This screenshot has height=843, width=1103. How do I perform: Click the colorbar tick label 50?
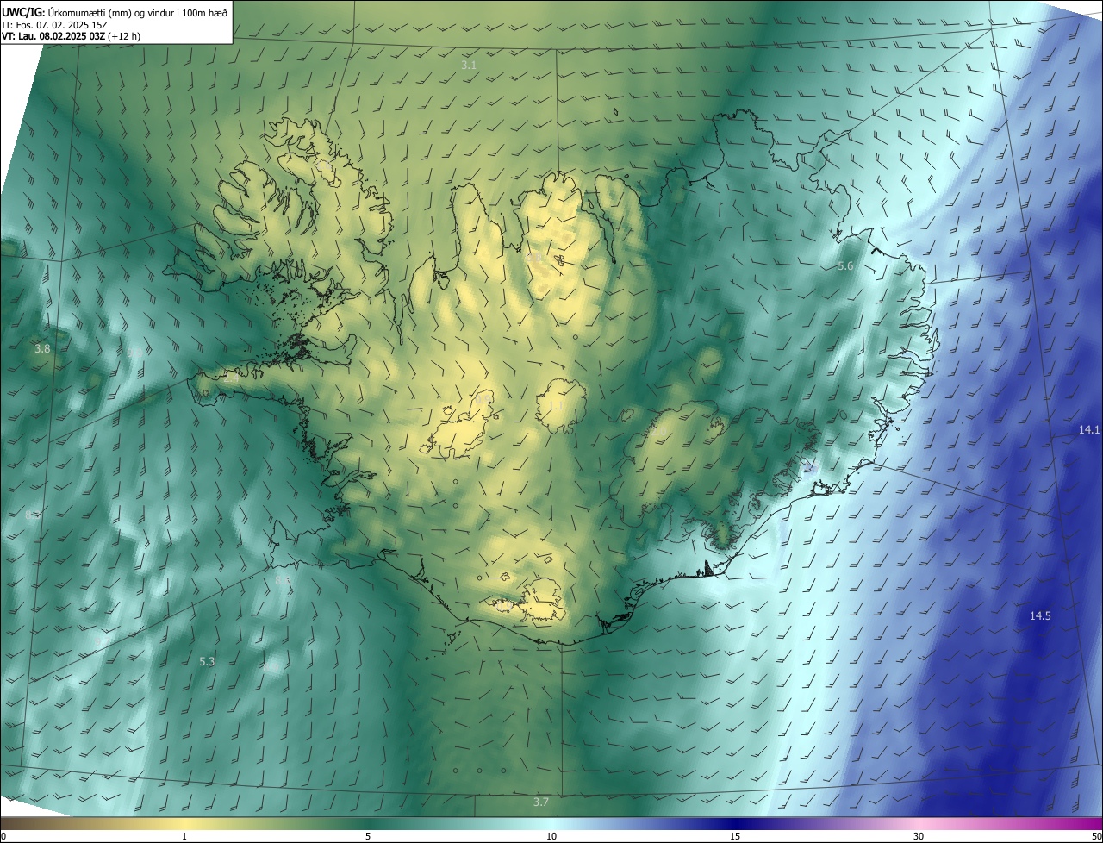(1096, 836)
